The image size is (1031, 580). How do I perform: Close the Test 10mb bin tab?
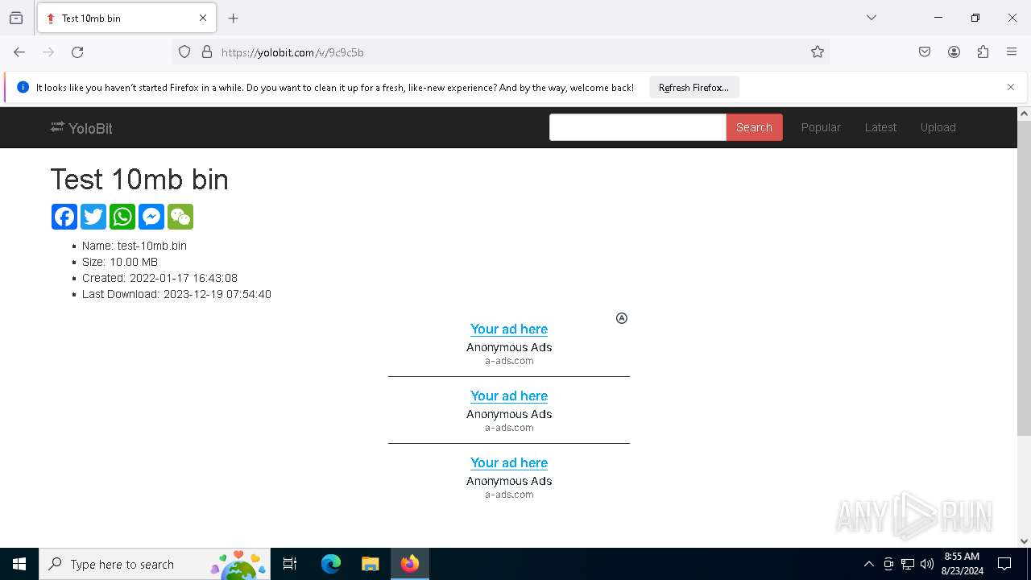click(x=203, y=18)
